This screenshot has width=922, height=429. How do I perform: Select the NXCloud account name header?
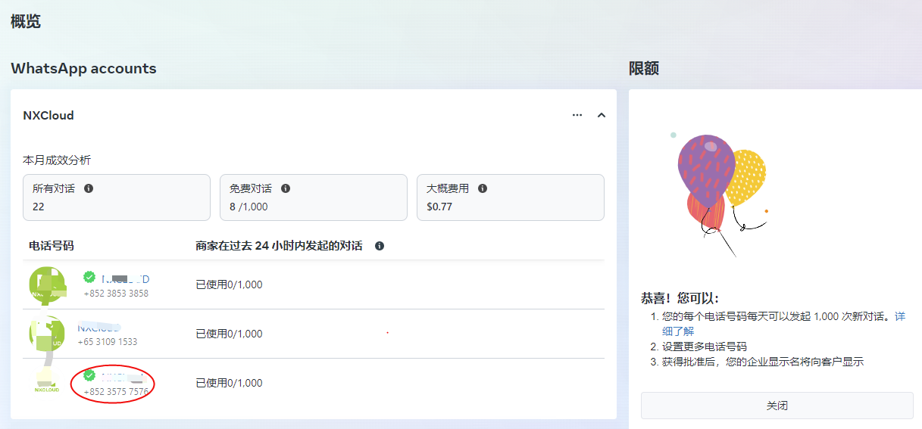(x=48, y=116)
